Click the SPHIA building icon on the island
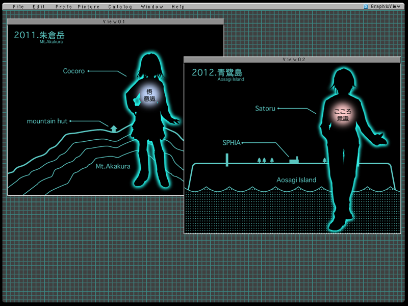The image size is (408, 306). click(294, 160)
